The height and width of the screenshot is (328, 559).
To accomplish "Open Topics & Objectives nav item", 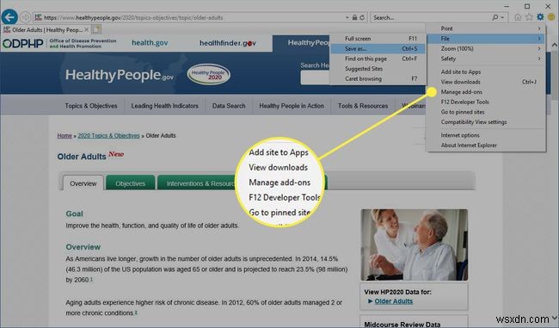I will tap(91, 106).
